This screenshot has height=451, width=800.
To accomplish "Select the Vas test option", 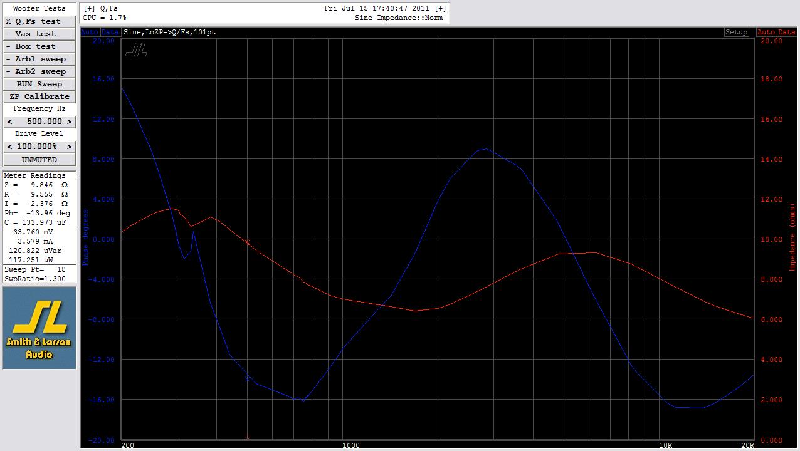I will tap(39, 34).
